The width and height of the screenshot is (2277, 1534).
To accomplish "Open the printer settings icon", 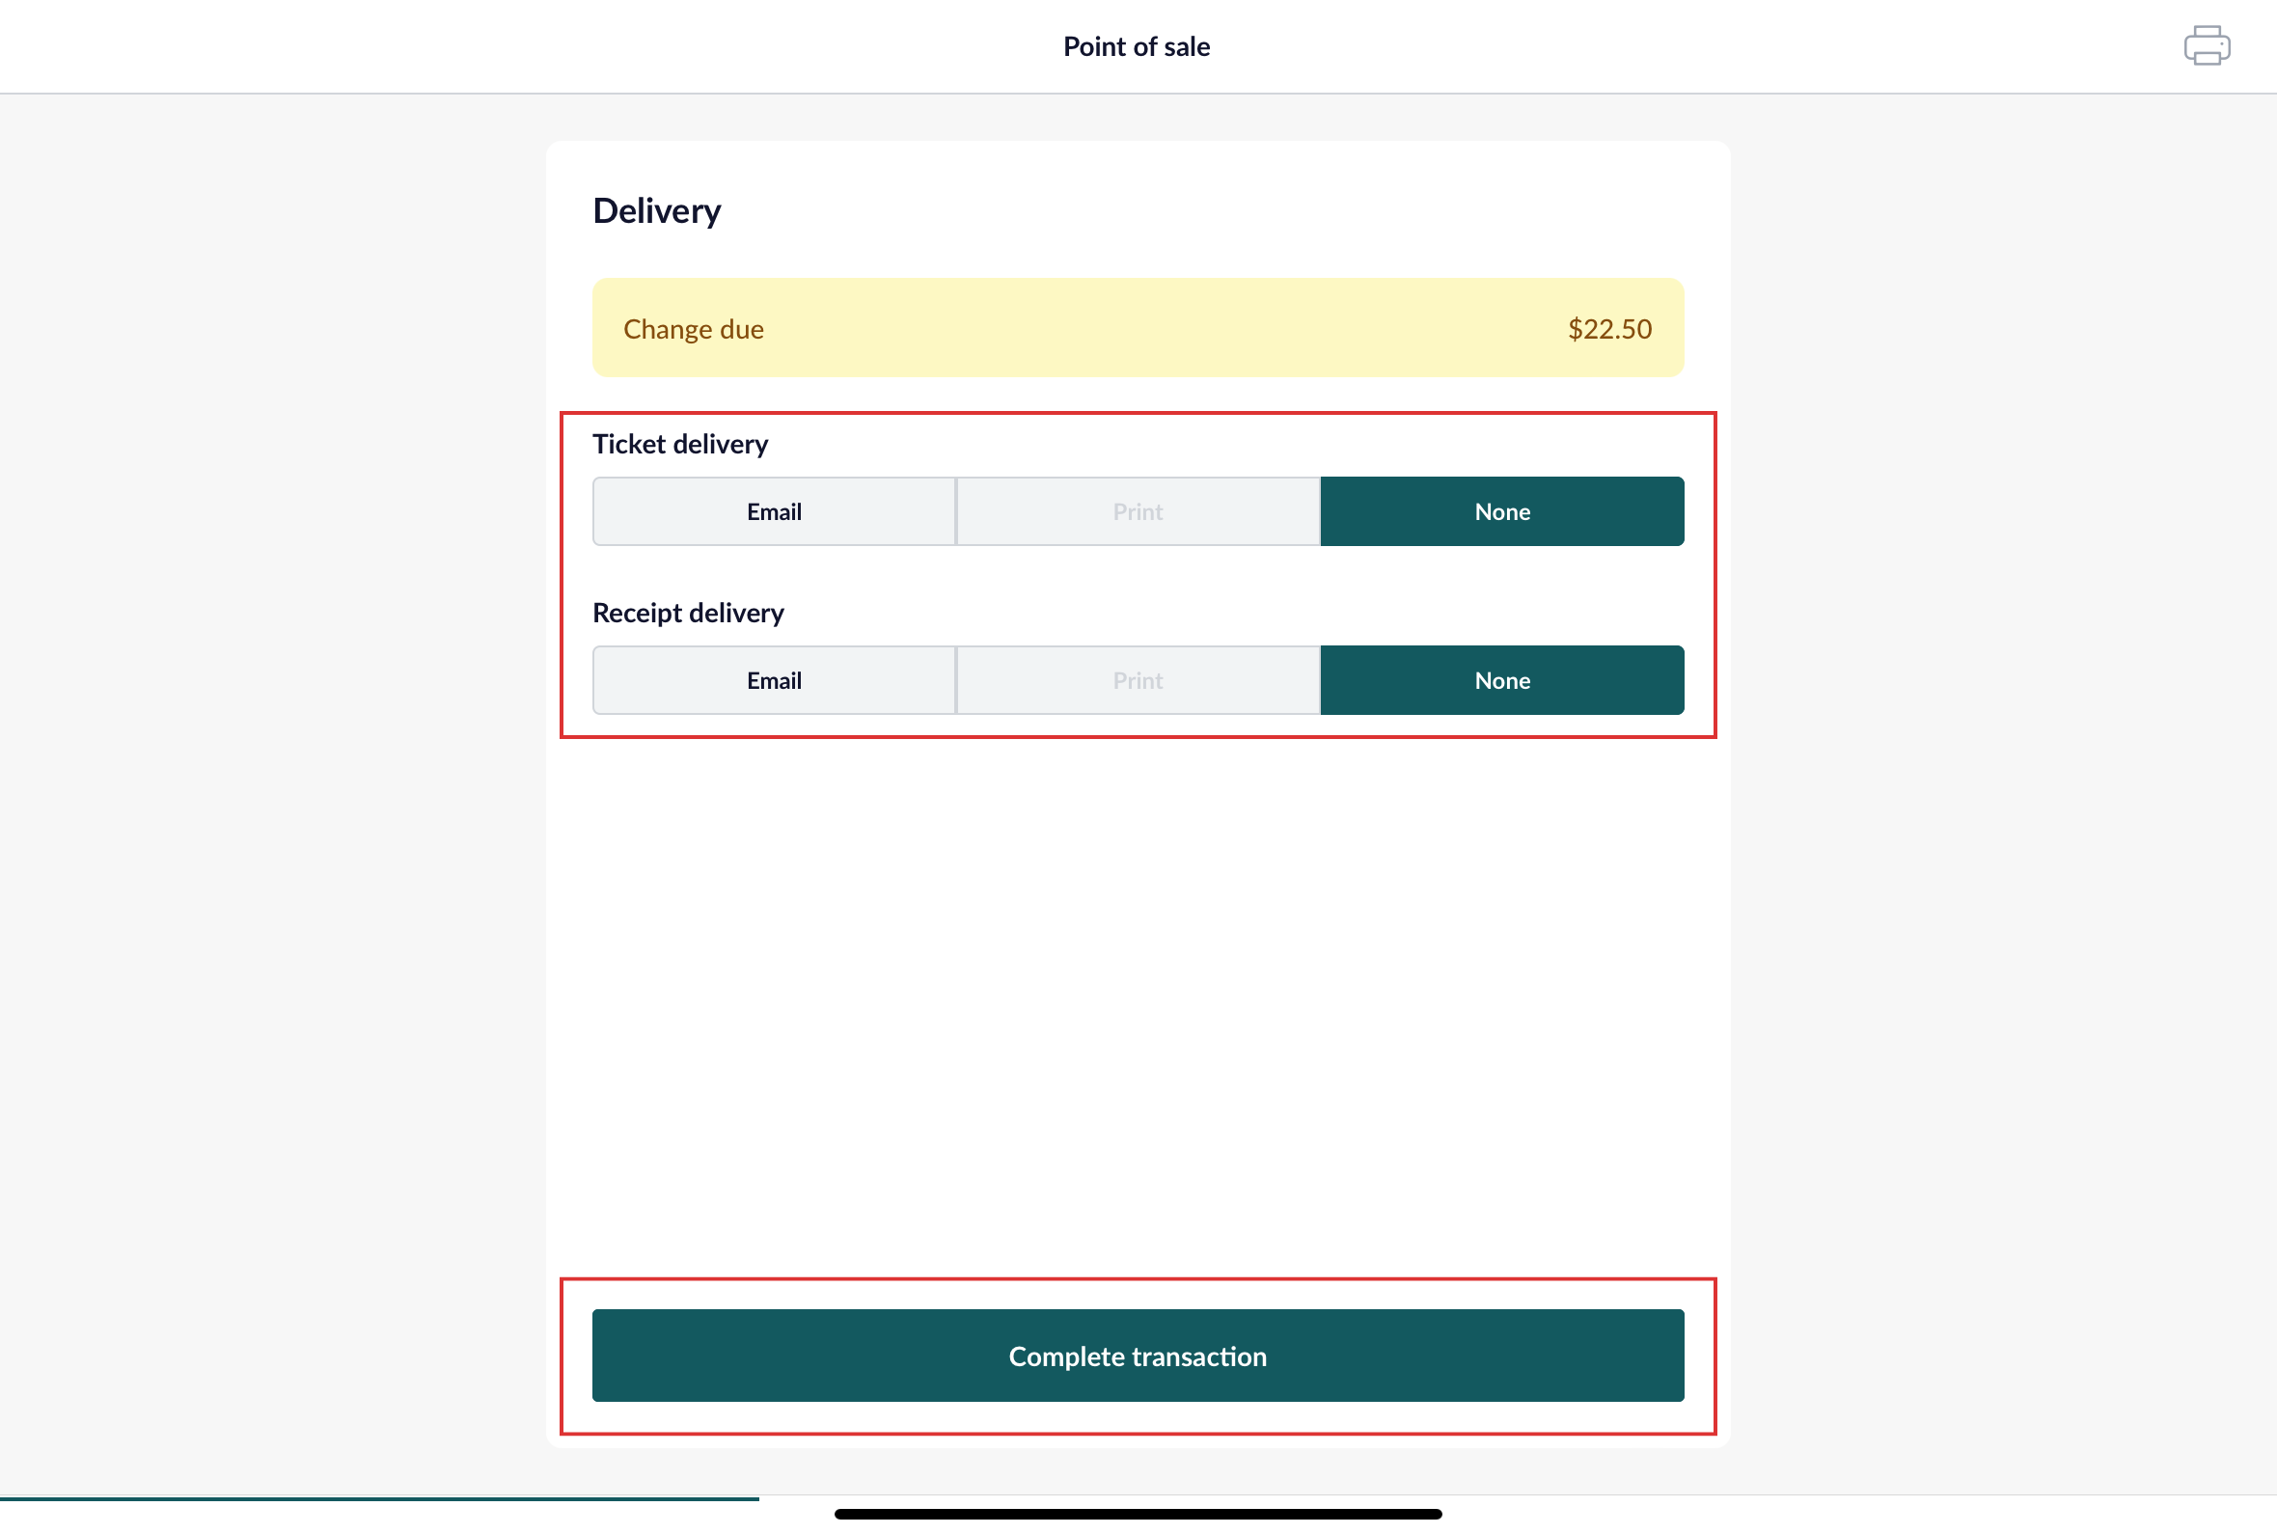I will (x=2207, y=46).
